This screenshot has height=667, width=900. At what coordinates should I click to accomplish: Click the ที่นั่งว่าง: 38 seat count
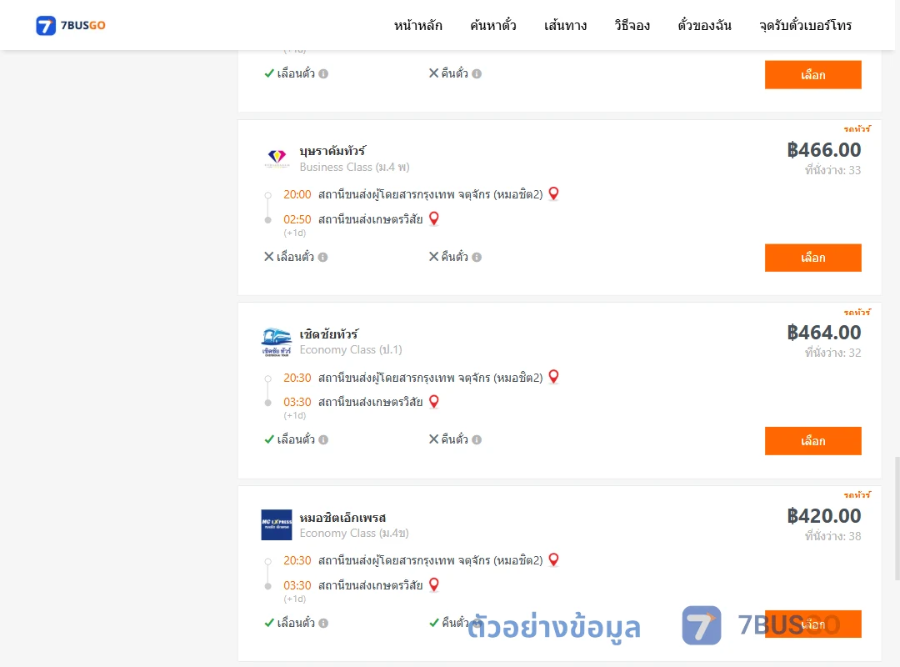(x=832, y=536)
